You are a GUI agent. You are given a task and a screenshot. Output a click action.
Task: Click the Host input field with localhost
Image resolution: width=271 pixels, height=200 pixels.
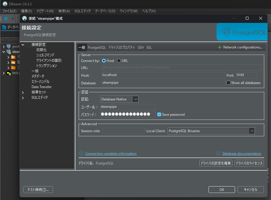(163, 75)
